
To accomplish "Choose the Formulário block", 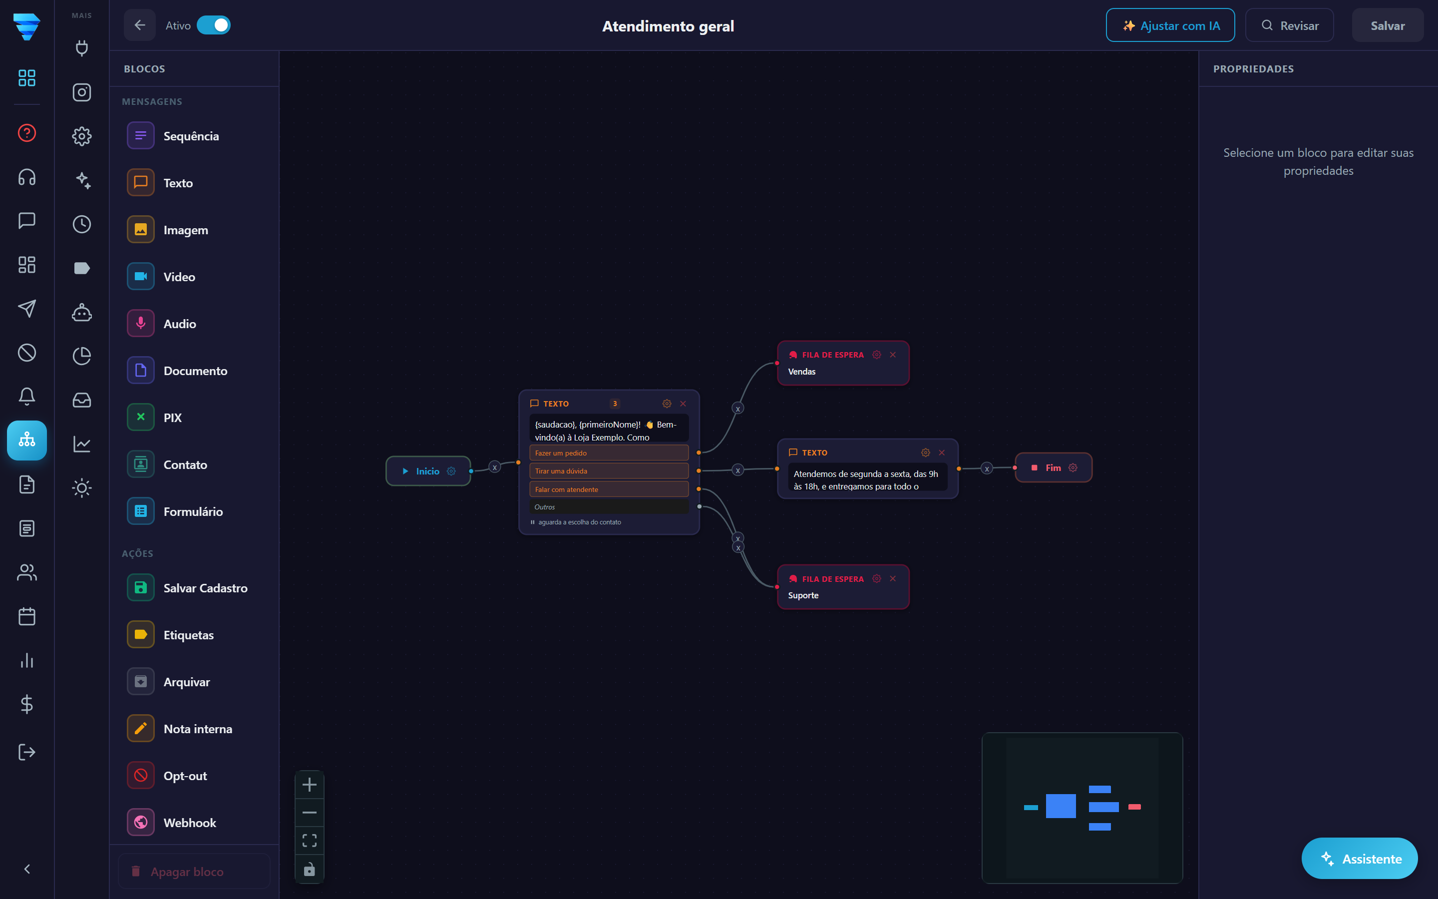I will click(x=194, y=511).
